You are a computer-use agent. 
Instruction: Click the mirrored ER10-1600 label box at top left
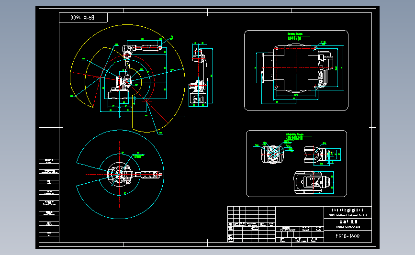coord(83,17)
